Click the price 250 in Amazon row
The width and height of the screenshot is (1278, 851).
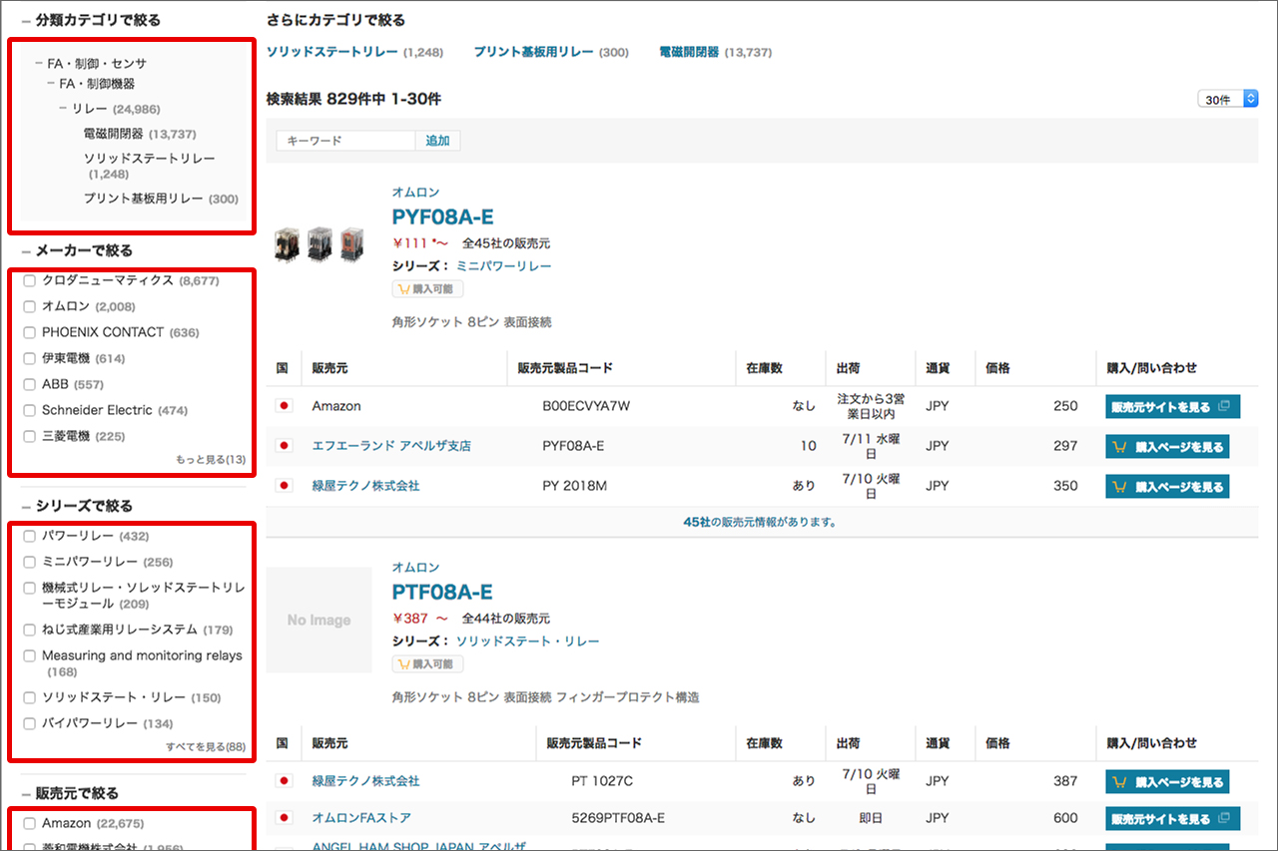tap(1065, 406)
